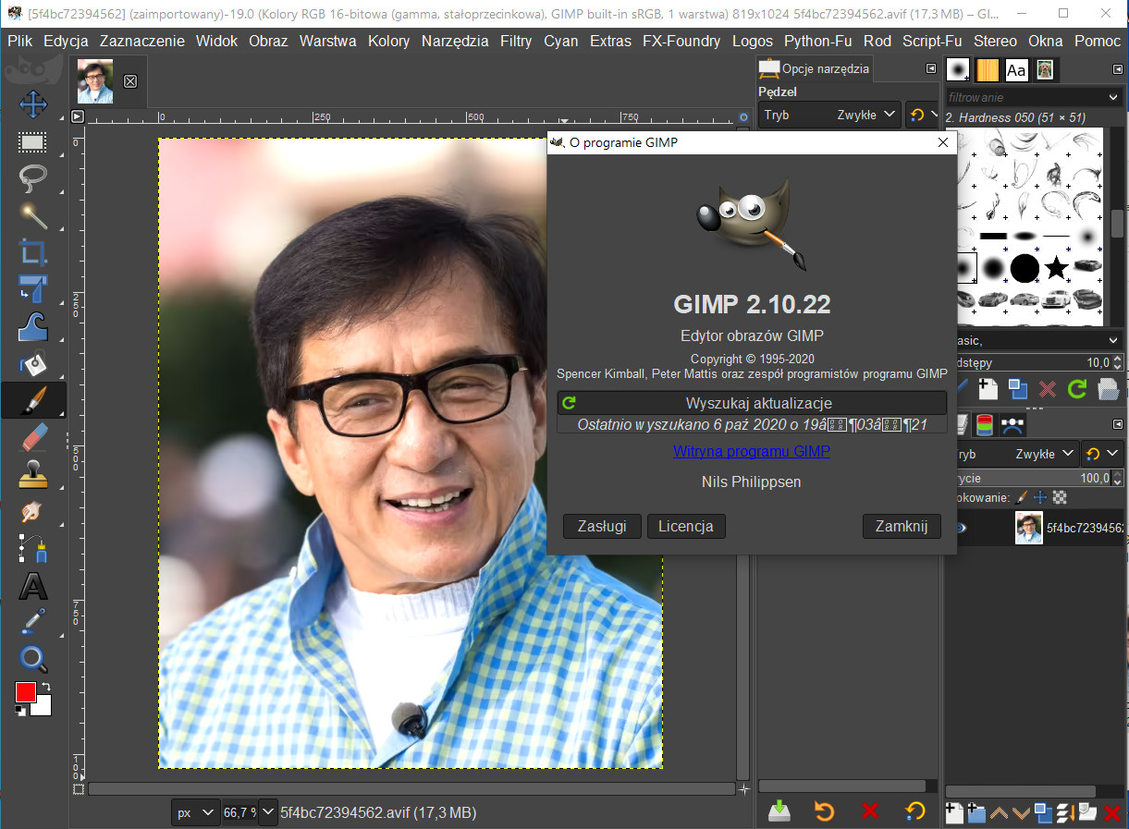Viewport: 1129px width, 829px height.
Task: Open the px unit dropdown in status bar
Action: click(x=195, y=813)
